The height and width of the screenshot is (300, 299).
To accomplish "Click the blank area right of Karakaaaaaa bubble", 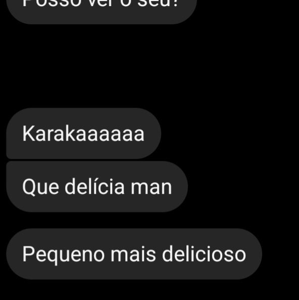I will [x=230, y=134].
